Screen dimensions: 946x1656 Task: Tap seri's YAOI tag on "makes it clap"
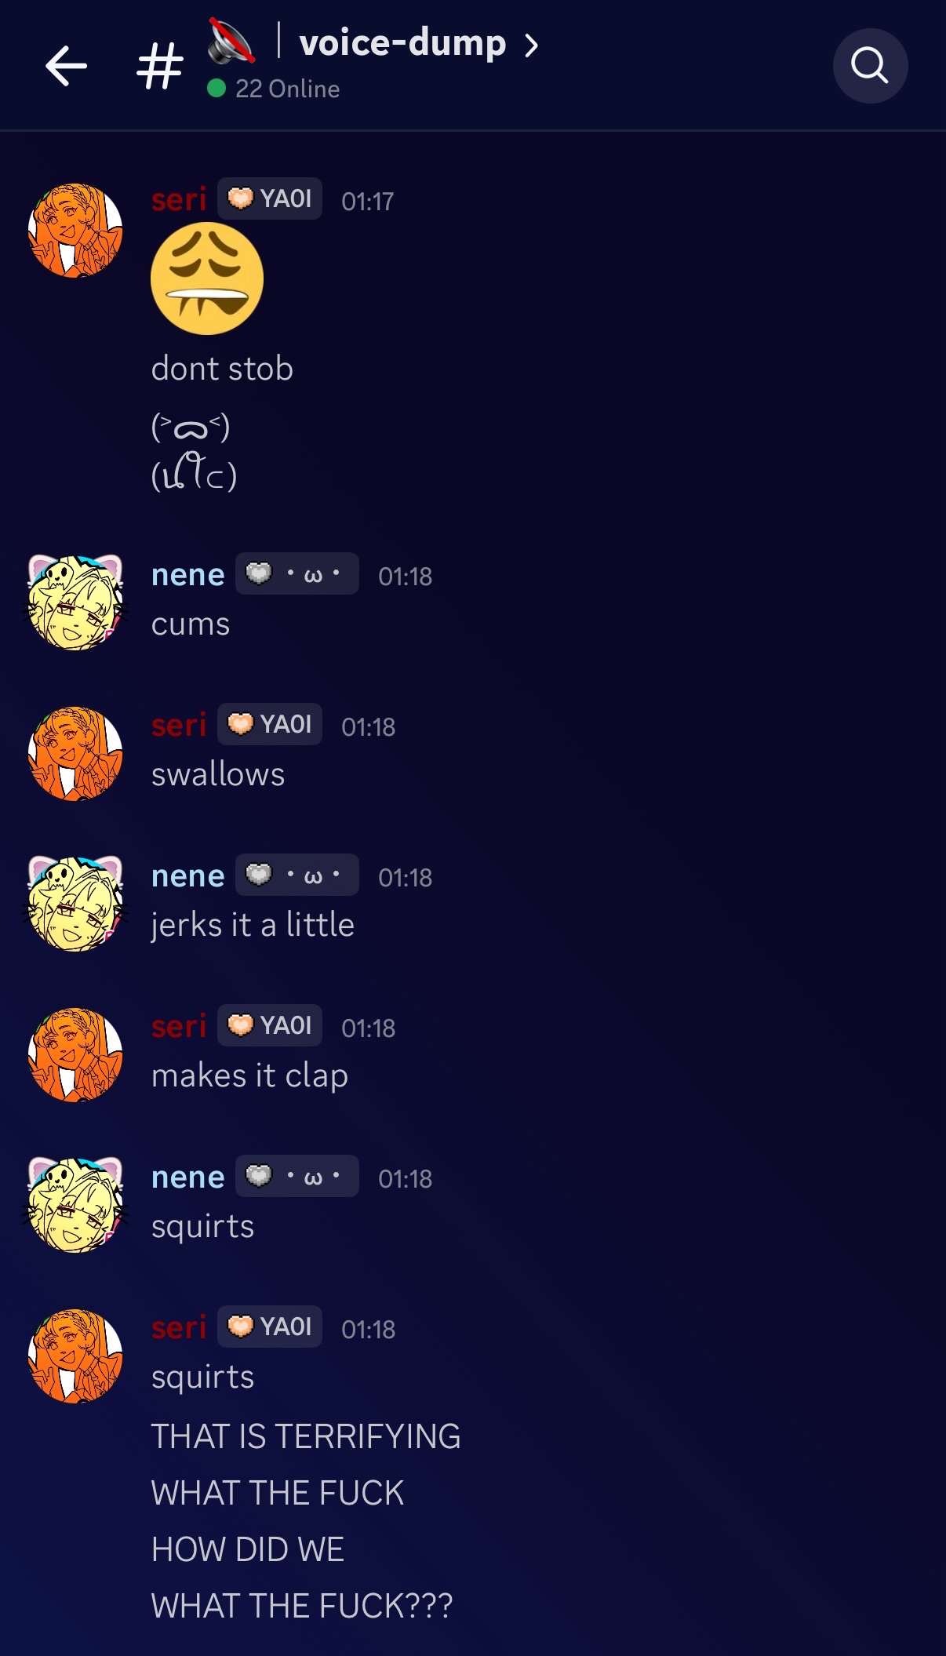pos(269,1025)
